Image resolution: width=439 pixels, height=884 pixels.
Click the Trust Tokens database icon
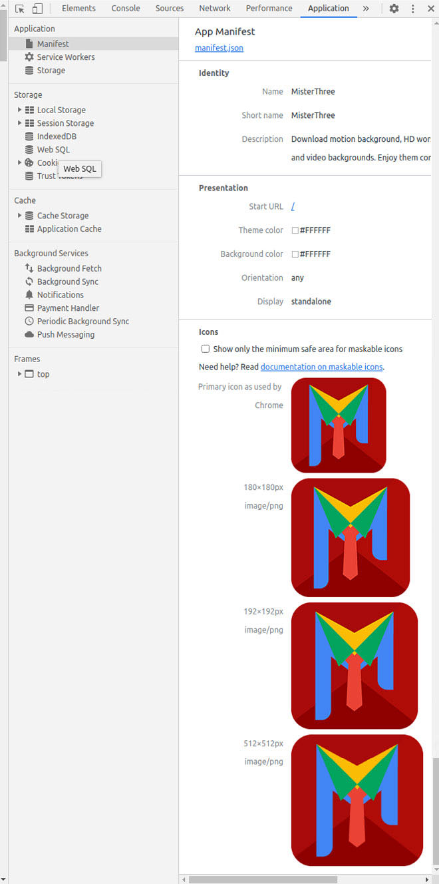tap(29, 176)
